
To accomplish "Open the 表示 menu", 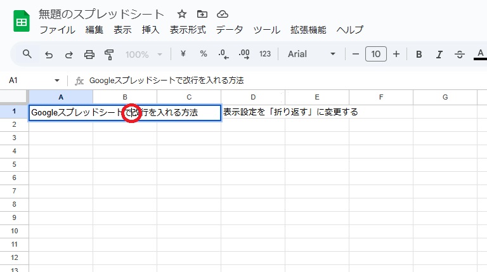I will click(122, 30).
